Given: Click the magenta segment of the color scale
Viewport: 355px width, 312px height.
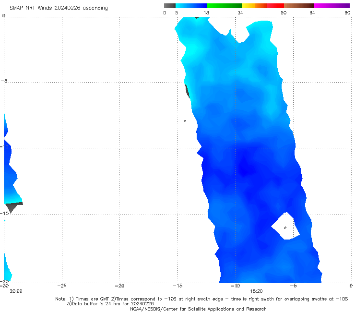Looking at the screenshot, I should (332, 6).
